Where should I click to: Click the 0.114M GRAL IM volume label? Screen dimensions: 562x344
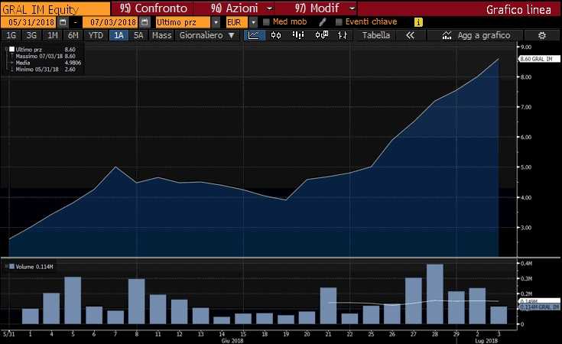[539, 307]
